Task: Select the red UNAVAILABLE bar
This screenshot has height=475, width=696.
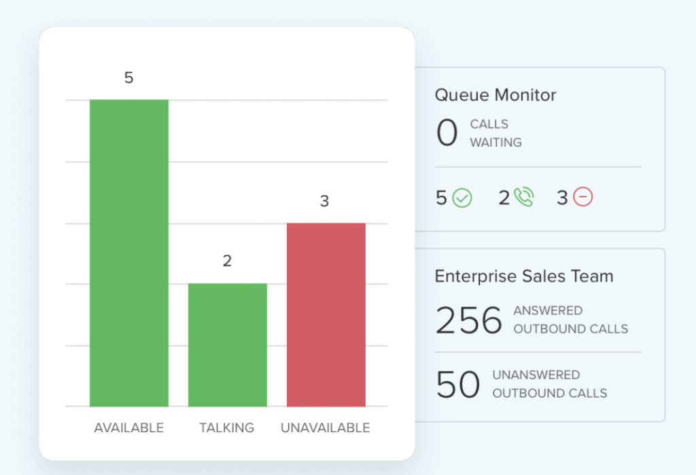Action: 326,315
